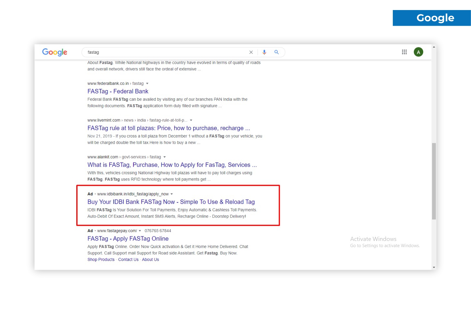
Task: Click scrollbar up arrow
Action: pos(434,47)
